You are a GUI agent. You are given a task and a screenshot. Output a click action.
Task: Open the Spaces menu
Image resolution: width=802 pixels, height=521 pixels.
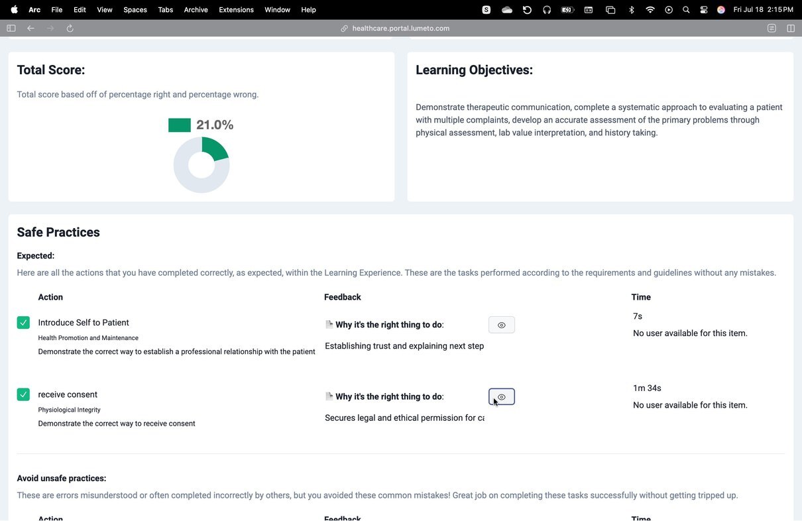(135, 10)
